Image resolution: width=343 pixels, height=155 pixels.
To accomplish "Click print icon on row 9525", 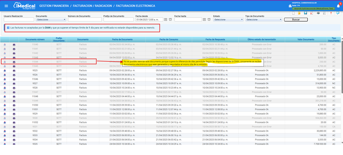I will [14, 71].
